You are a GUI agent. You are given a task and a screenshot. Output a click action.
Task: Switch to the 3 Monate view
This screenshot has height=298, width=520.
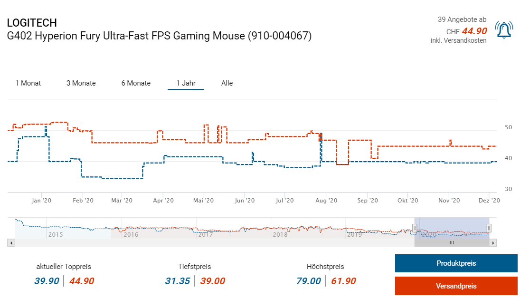tap(81, 83)
